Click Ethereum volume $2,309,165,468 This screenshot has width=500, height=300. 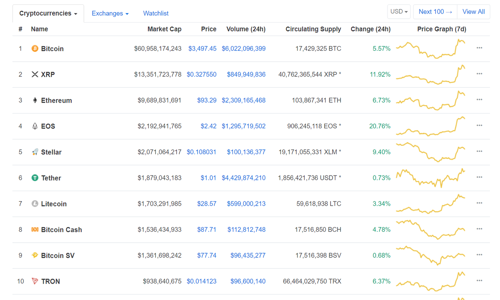click(x=244, y=100)
